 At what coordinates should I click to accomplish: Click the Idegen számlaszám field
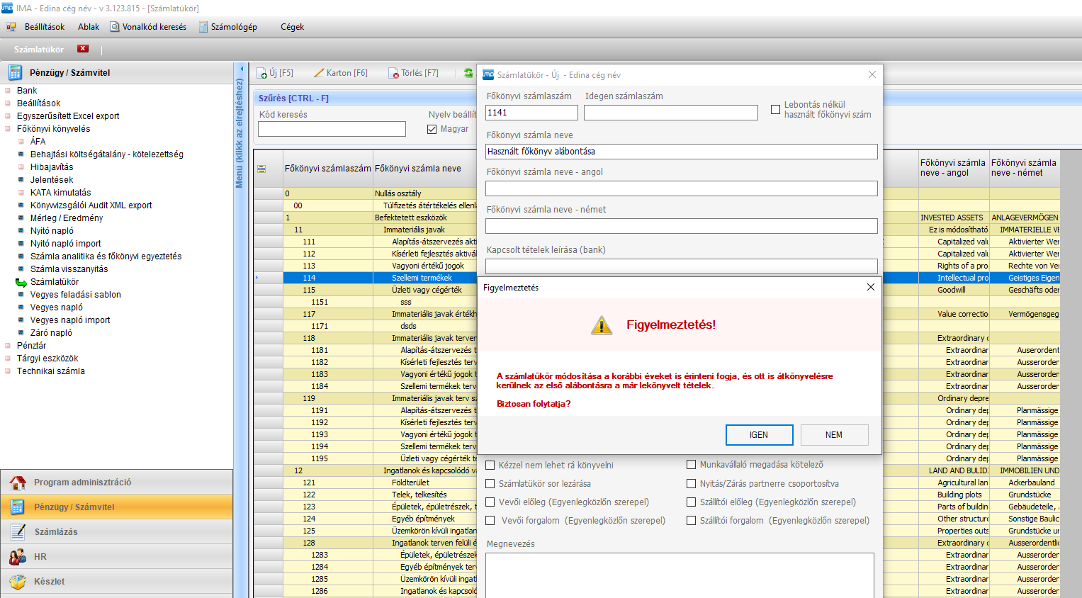(x=671, y=113)
